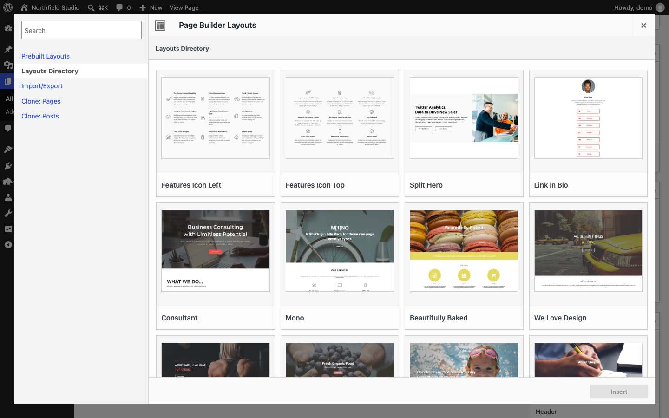
Task: Open the Clone: Posts tab
Action: click(40, 116)
